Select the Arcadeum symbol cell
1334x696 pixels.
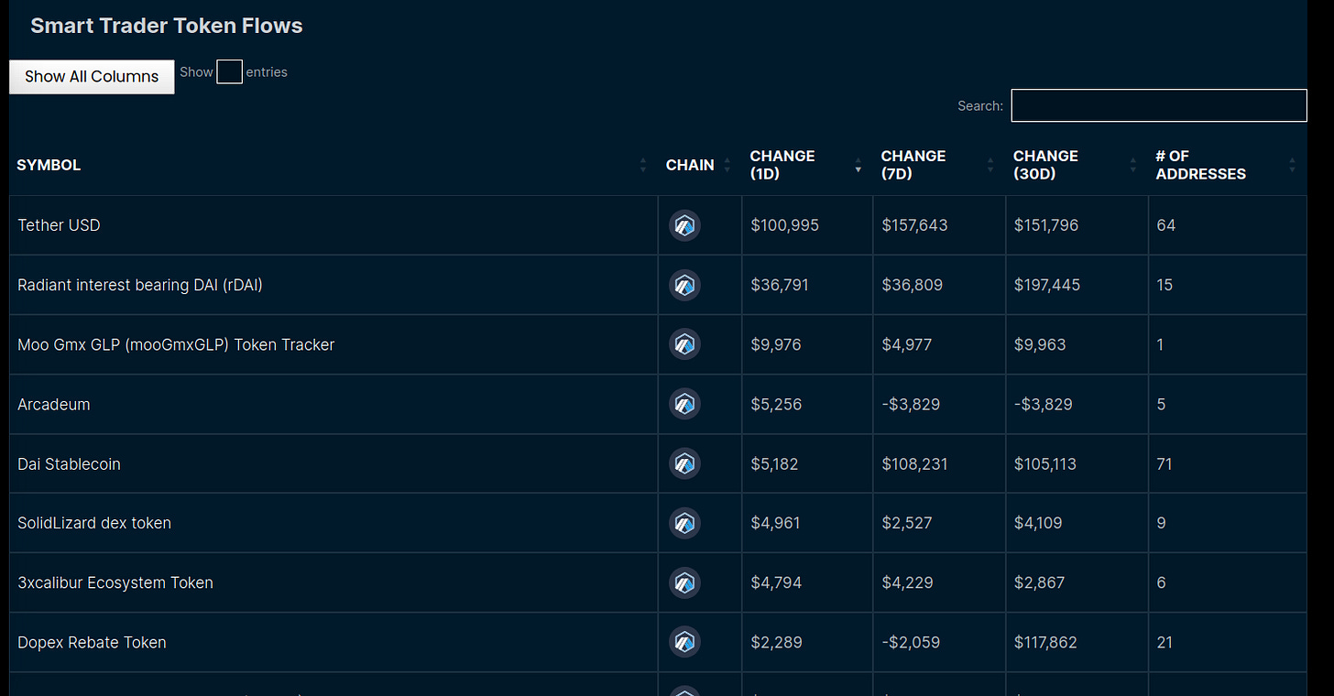tap(333, 404)
